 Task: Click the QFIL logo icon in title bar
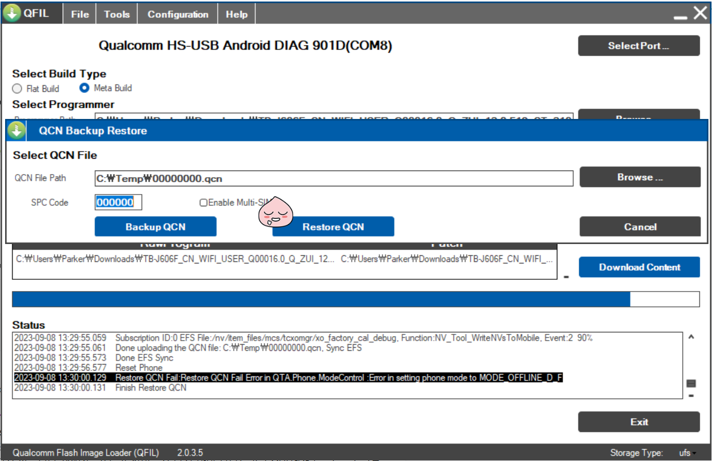12,13
